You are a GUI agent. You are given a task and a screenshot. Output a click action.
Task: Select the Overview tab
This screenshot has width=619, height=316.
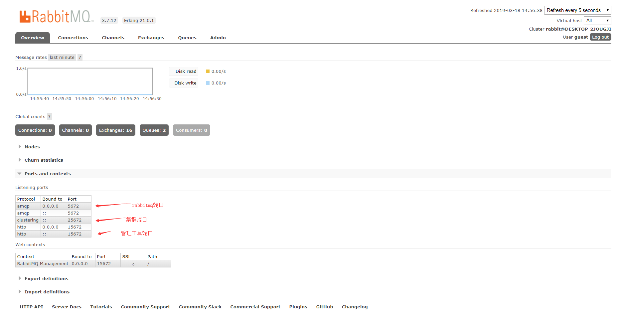pyautogui.click(x=33, y=38)
